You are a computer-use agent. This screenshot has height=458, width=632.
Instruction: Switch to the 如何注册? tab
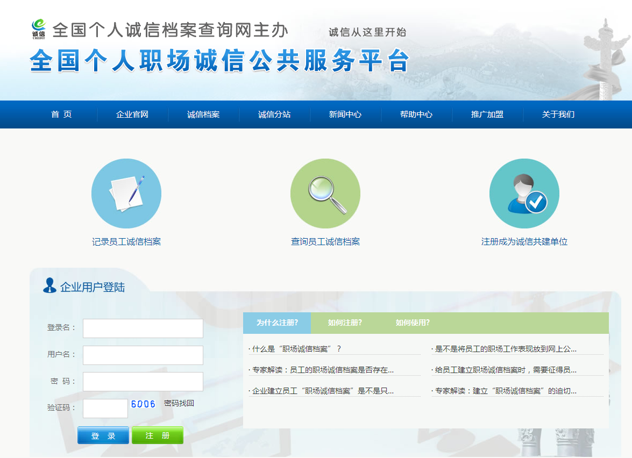point(345,323)
